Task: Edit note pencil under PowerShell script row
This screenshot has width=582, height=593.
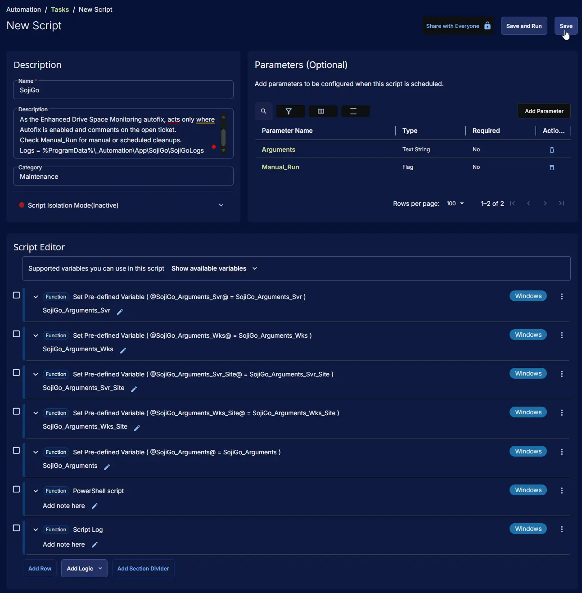Action: [x=95, y=506]
